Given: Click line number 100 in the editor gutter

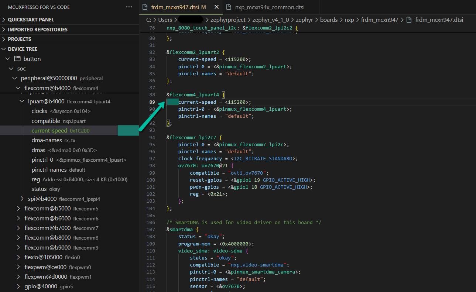Looking at the screenshot, I should coord(151,180).
